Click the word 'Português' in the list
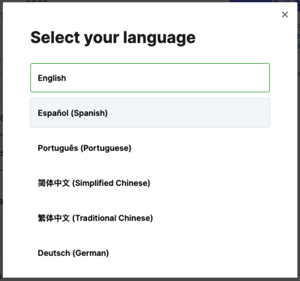The width and height of the screenshot is (300, 281). [58, 148]
